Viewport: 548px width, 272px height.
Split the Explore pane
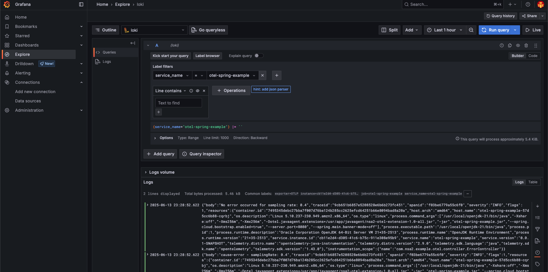390,30
